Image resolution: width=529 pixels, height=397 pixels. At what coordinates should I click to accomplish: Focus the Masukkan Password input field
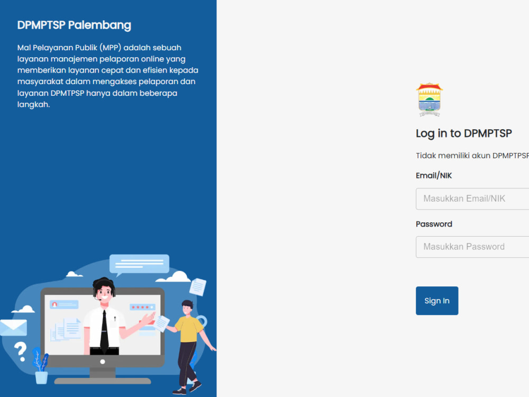pyautogui.click(x=472, y=247)
